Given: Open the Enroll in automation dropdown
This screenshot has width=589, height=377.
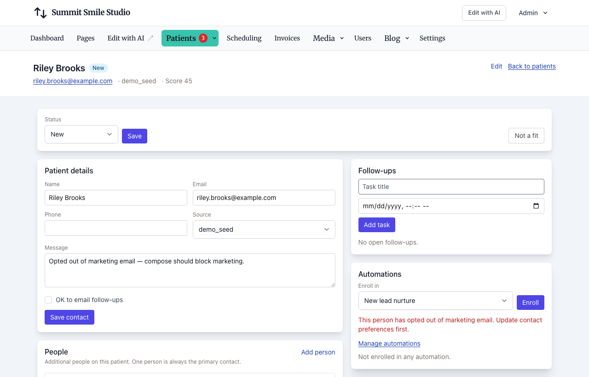Looking at the screenshot, I should (436, 301).
